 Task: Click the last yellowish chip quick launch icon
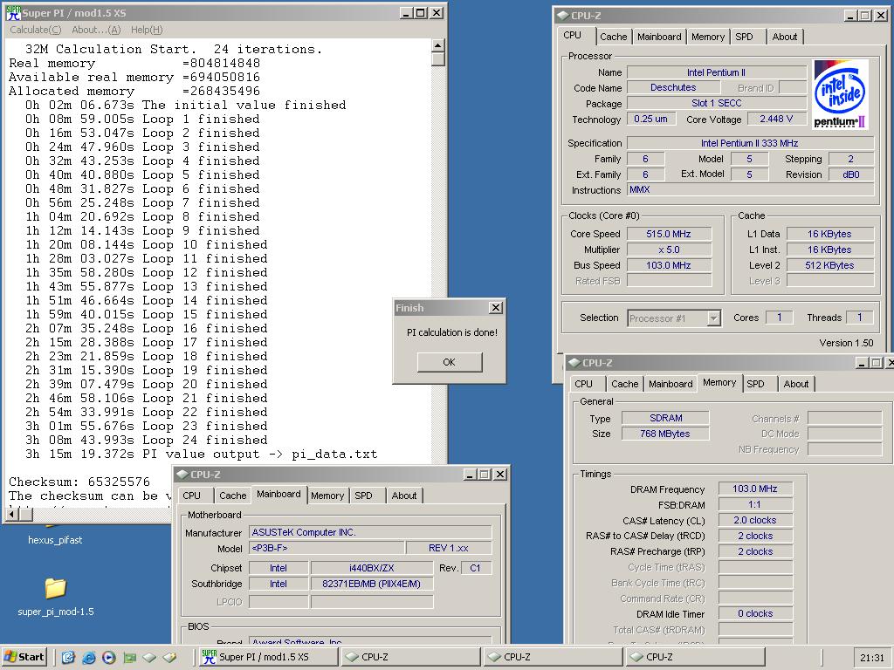[x=169, y=658]
